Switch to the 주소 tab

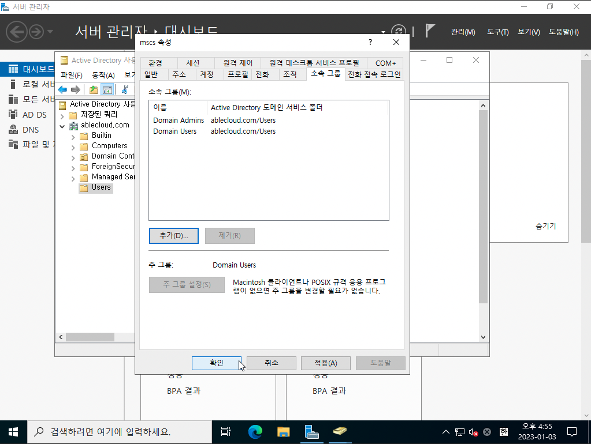(x=181, y=74)
